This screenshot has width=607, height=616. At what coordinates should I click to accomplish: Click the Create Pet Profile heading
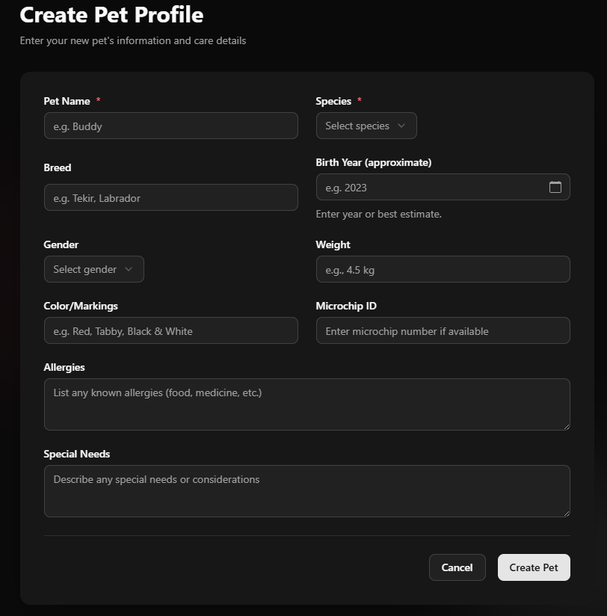tap(111, 15)
